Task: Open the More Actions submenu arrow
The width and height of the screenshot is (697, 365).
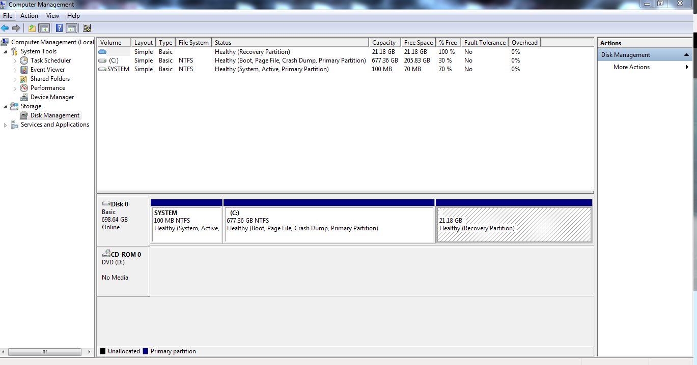Action: tap(687, 67)
